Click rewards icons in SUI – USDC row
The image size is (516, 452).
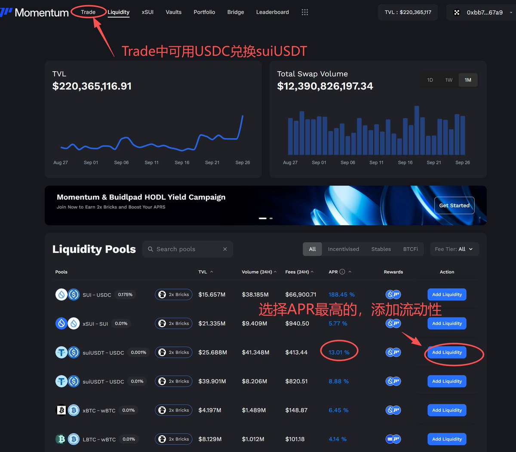point(393,294)
